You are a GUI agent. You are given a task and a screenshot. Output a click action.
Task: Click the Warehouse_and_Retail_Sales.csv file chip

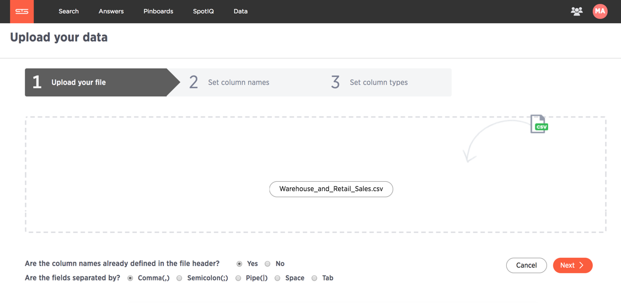pos(331,189)
